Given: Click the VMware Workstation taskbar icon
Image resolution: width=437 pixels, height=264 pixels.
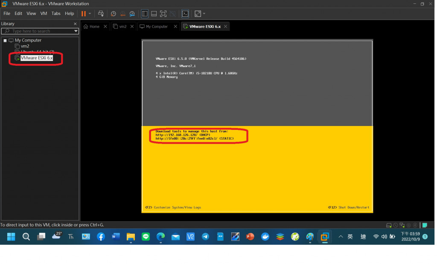Looking at the screenshot, I should [x=325, y=237].
